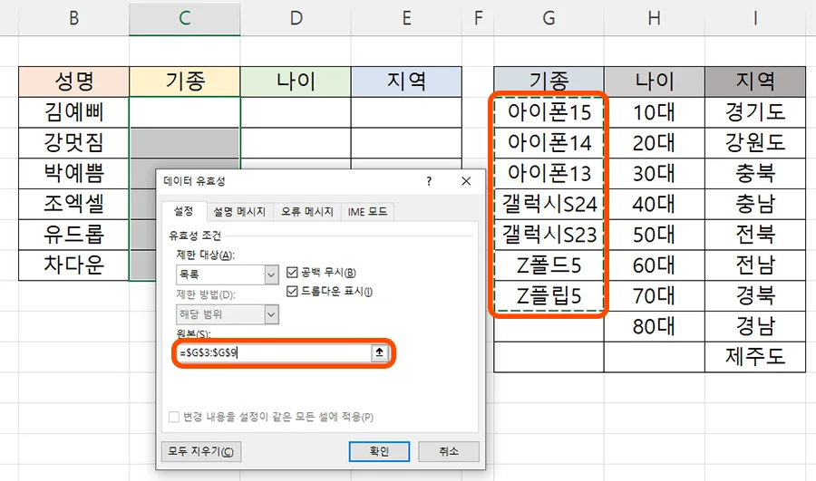Image resolution: width=816 pixels, height=481 pixels.
Task: Select the cell 김예삐
Action: [x=74, y=112]
